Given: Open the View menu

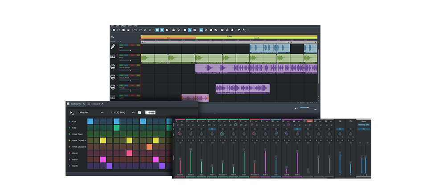Looking at the screenshot, I should pos(130,26).
